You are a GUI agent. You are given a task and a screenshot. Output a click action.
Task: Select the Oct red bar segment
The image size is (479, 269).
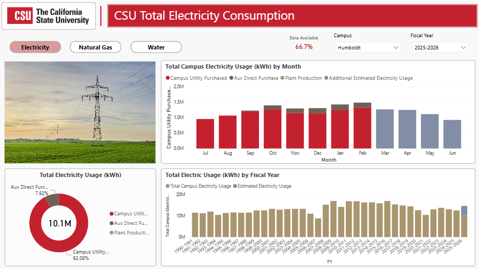click(x=272, y=129)
